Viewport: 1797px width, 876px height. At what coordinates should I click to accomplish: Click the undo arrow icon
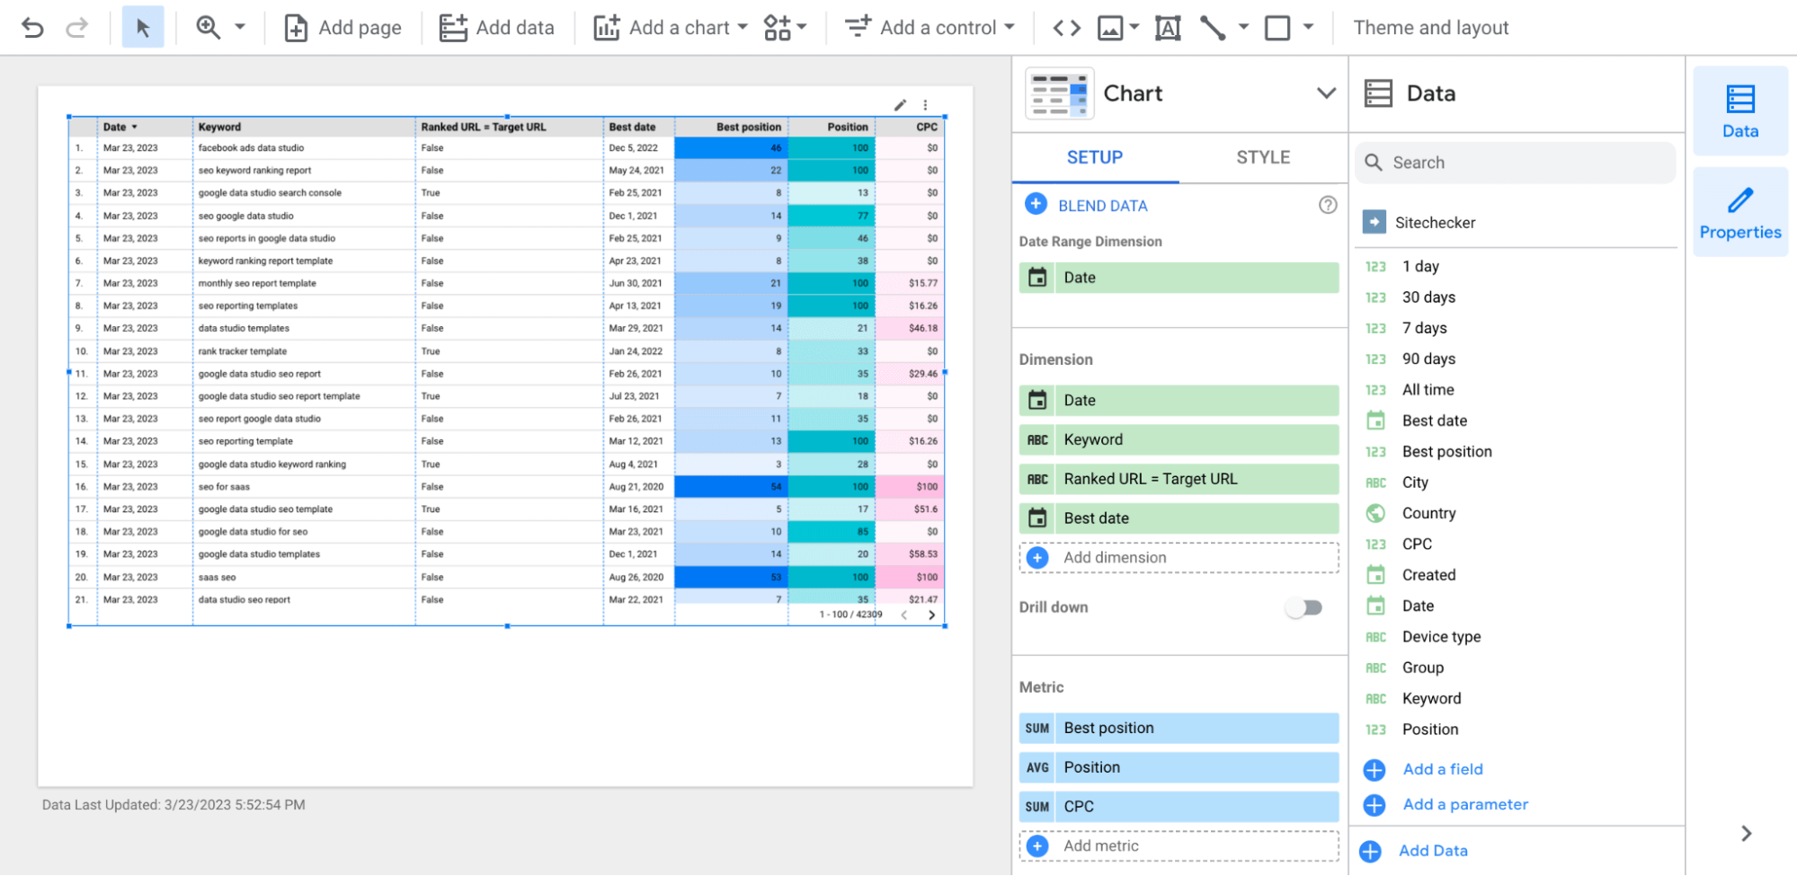click(x=32, y=28)
